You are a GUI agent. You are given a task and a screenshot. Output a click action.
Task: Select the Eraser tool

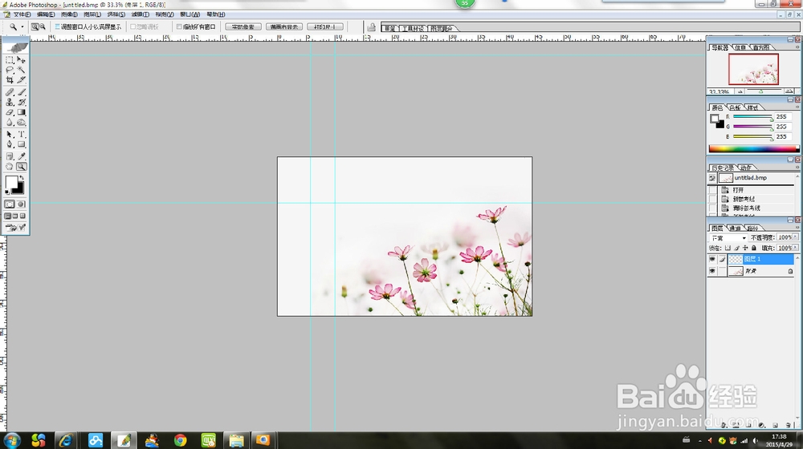coord(10,112)
